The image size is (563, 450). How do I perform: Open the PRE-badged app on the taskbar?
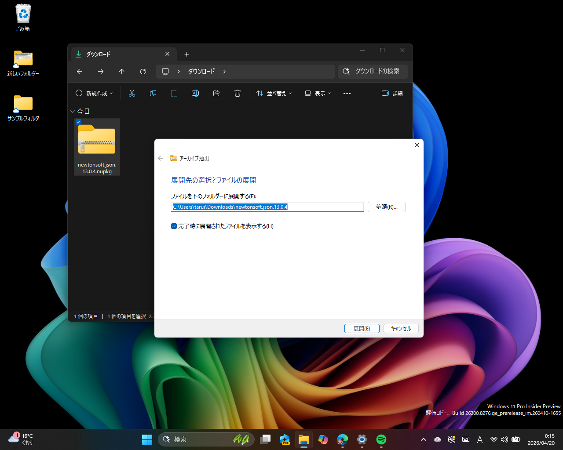(x=285, y=439)
